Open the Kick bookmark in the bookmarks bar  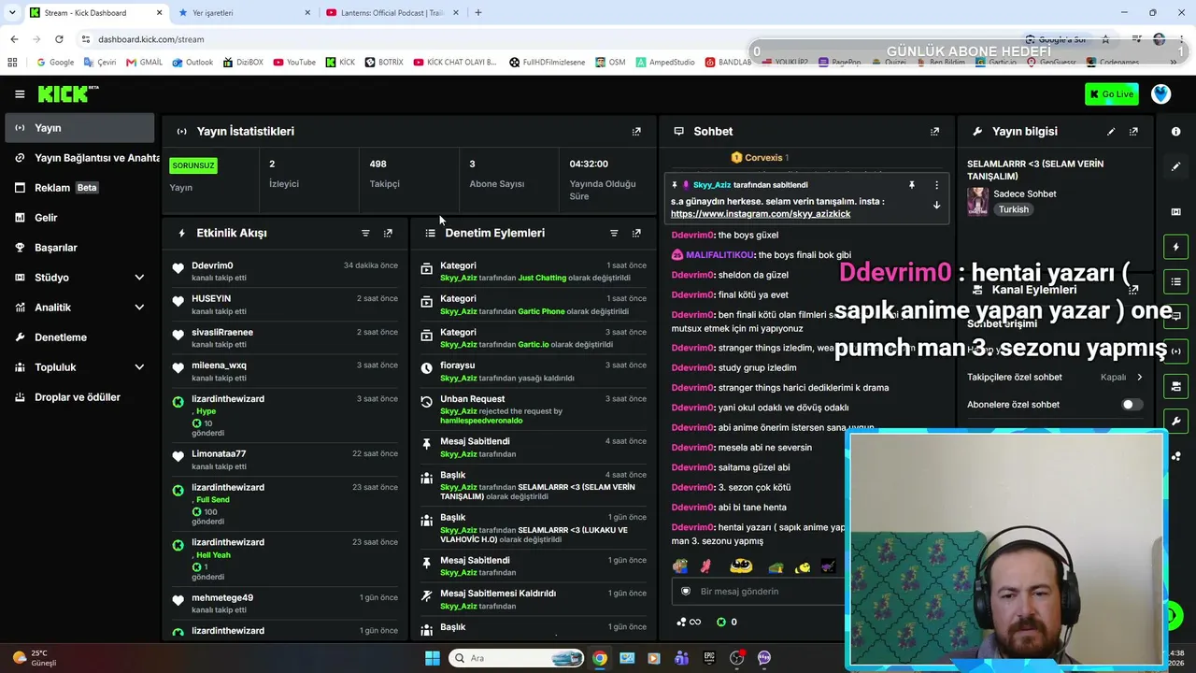tap(340, 63)
